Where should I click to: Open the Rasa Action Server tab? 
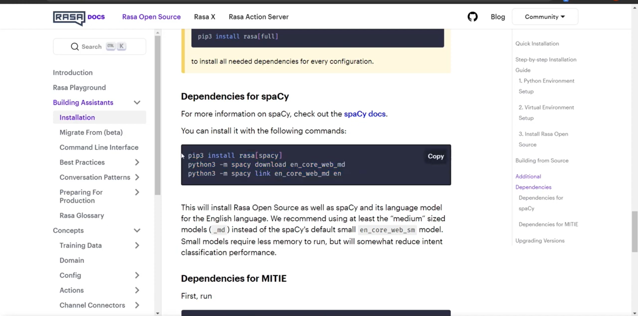pyautogui.click(x=258, y=17)
